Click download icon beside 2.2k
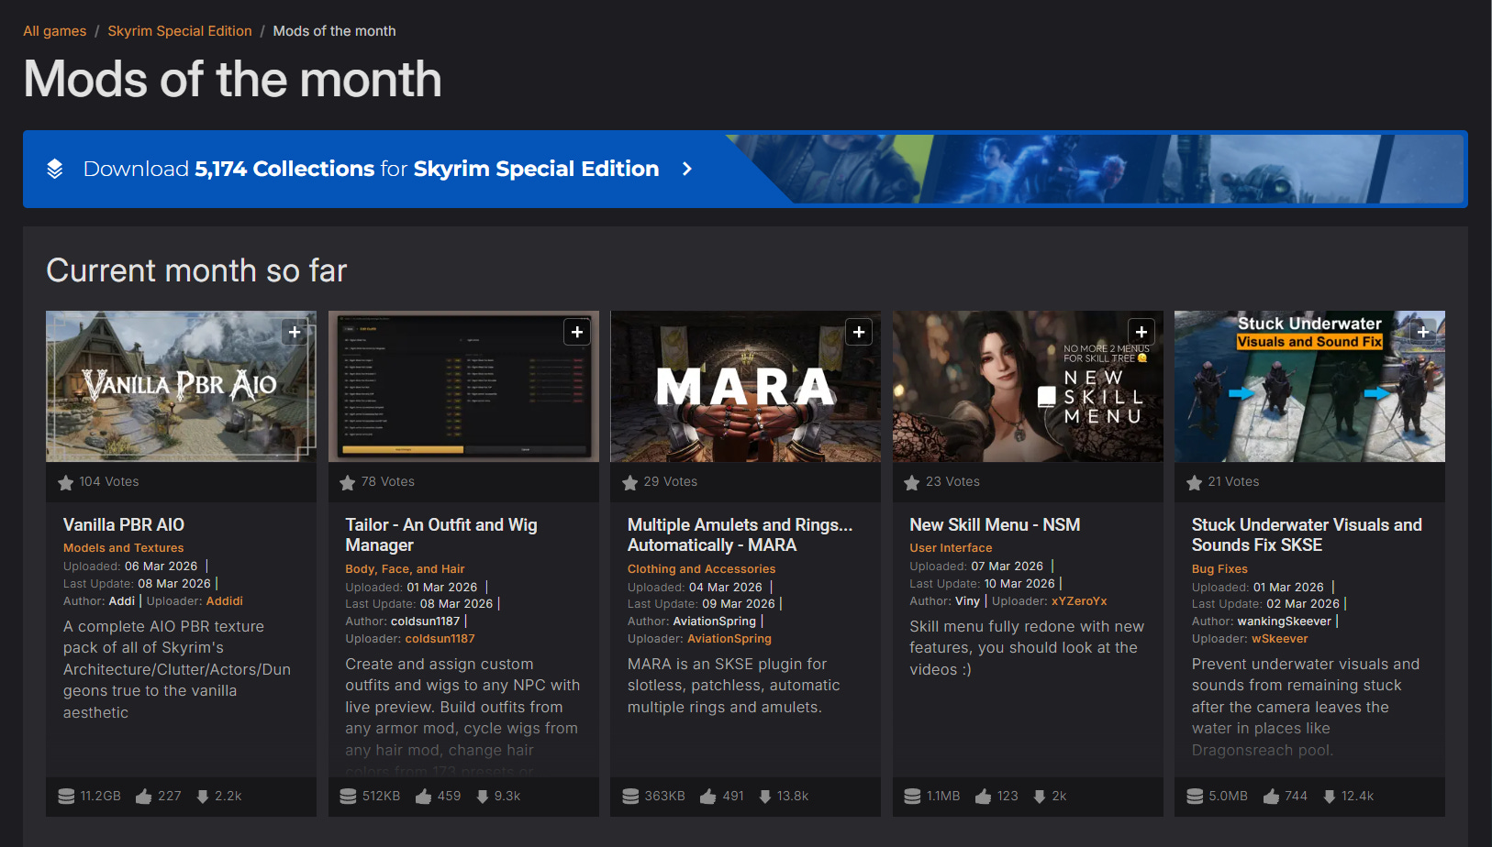Screen dimensions: 1492x847 pos(203,797)
